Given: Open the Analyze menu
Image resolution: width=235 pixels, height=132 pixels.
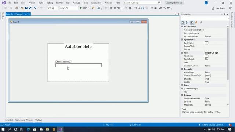Looking at the screenshot, I should [x=76, y=3].
